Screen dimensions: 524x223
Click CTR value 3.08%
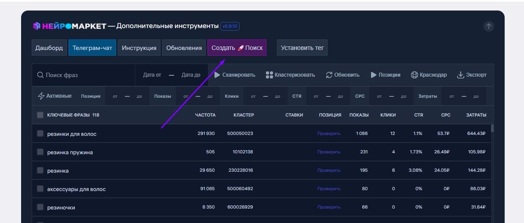(x=416, y=170)
